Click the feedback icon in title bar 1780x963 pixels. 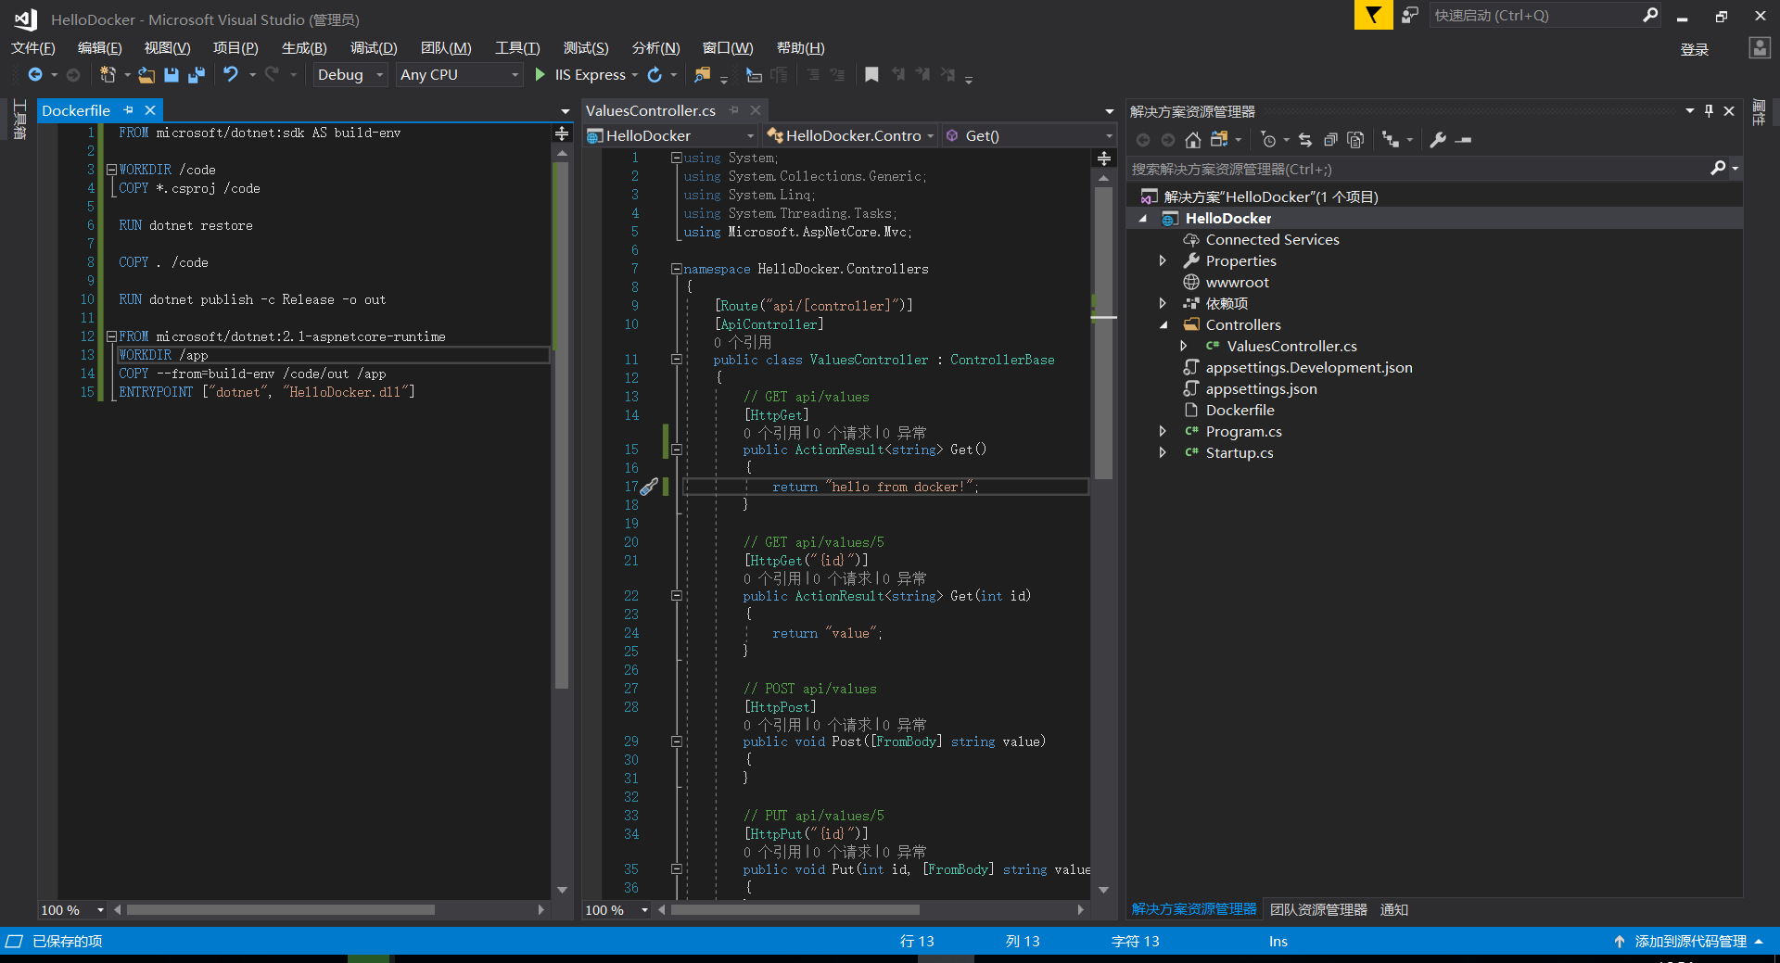1410,15
